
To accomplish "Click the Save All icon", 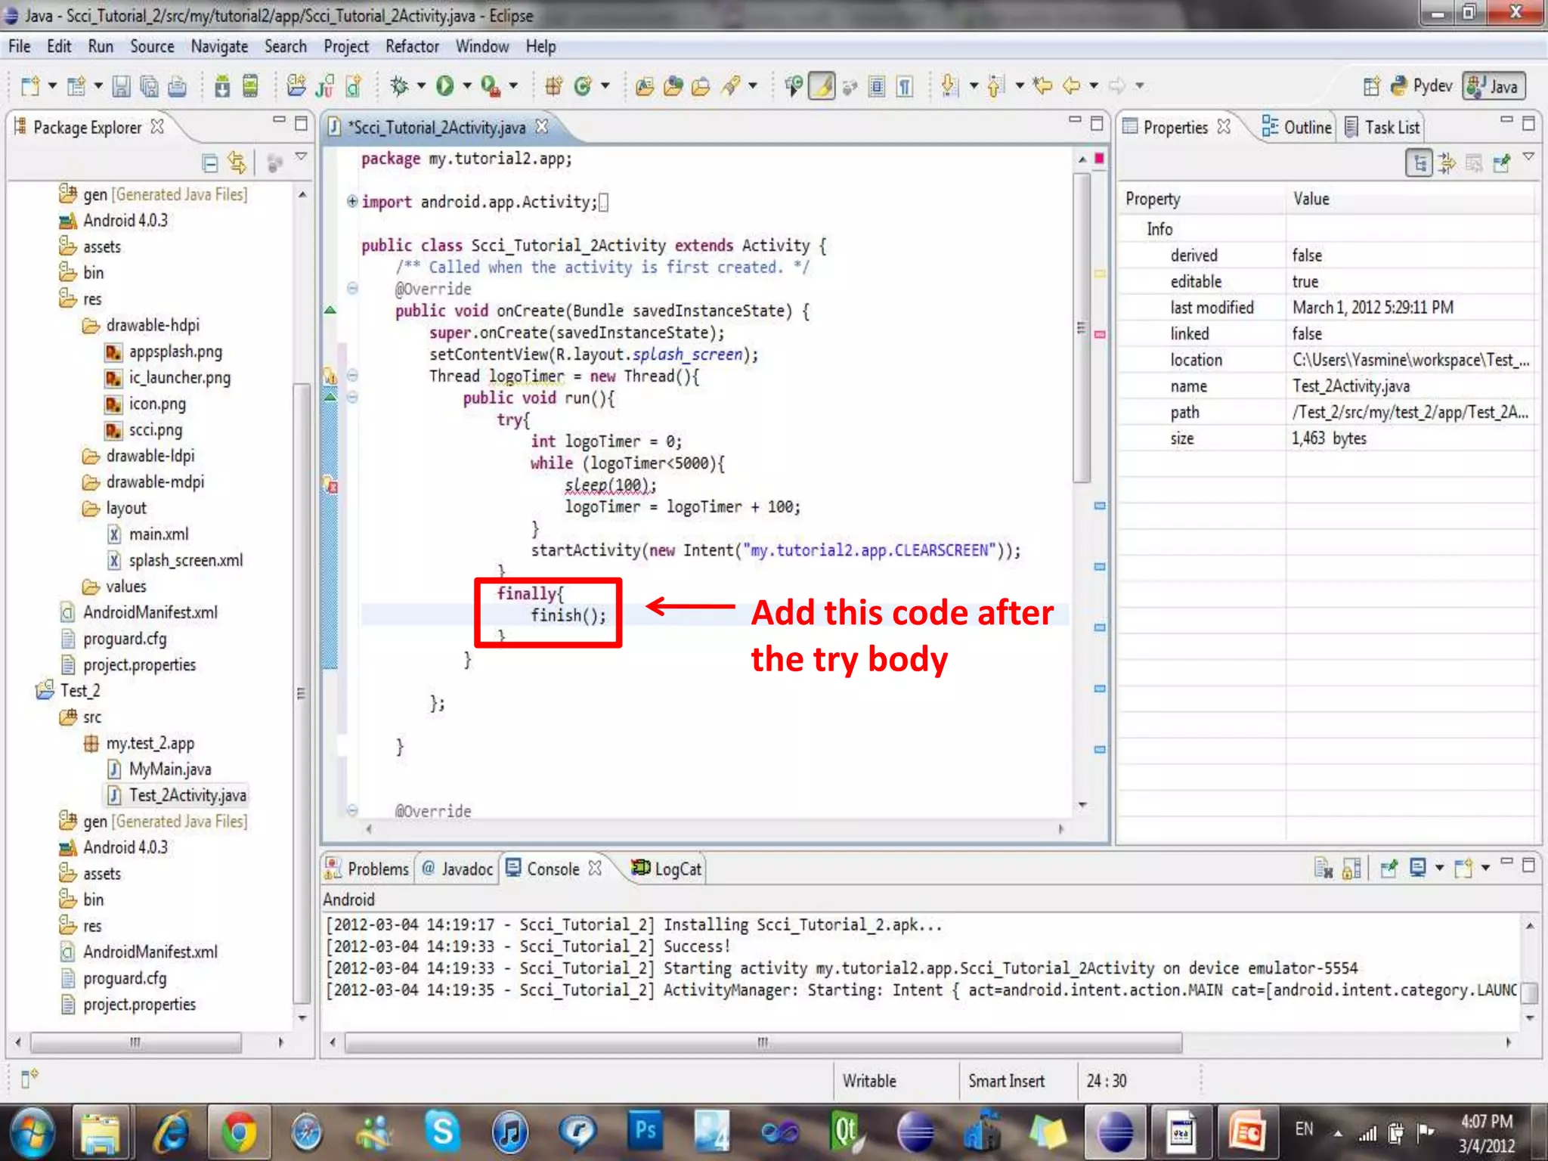I will 150,86.
